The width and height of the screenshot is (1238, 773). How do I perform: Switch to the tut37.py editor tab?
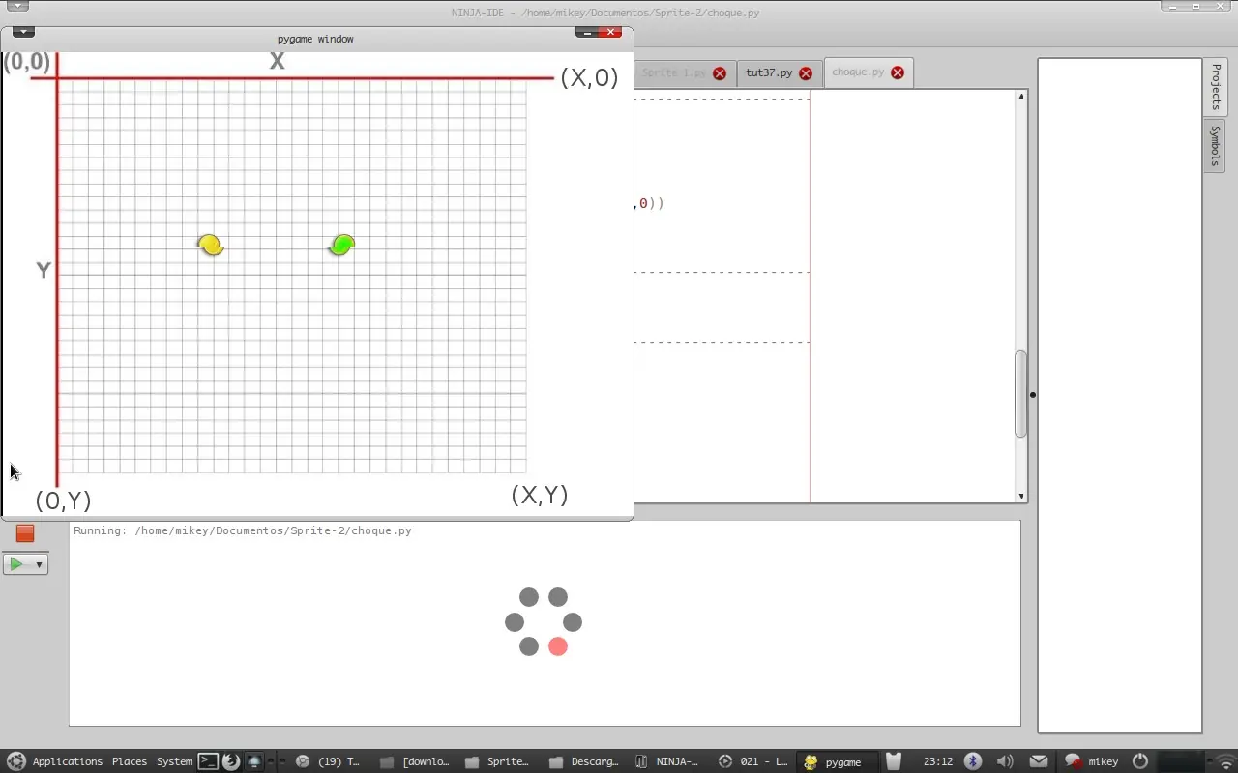tap(771, 72)
